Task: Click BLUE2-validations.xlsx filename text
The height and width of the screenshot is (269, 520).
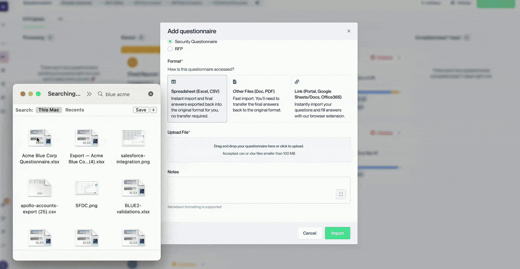Action: click(133, 209)
